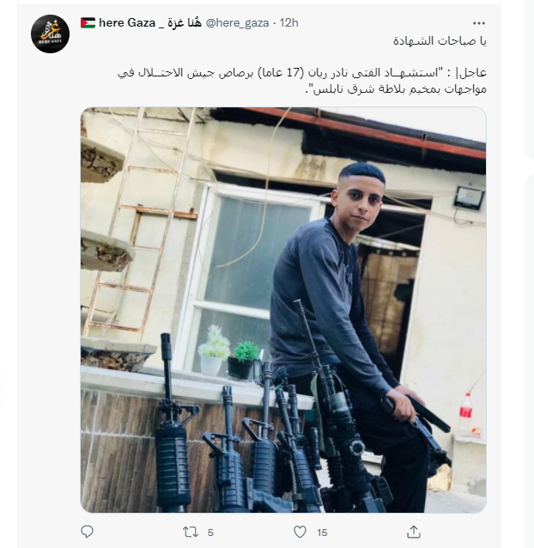This screenshot has width=534, height=548.
Task: Click the reply speech bubble icon
Action: [x=87, y=532]
